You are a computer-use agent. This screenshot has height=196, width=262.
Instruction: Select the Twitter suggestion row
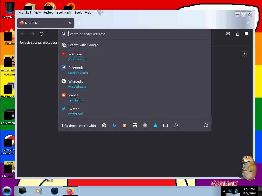point(135,111)
